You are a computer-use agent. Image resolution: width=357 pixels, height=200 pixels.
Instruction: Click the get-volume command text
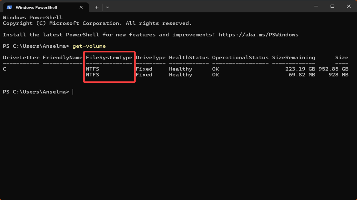(x=89, y=46)
